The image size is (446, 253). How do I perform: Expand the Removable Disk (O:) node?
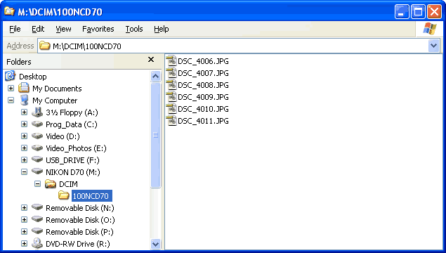[x=24, y=220]
